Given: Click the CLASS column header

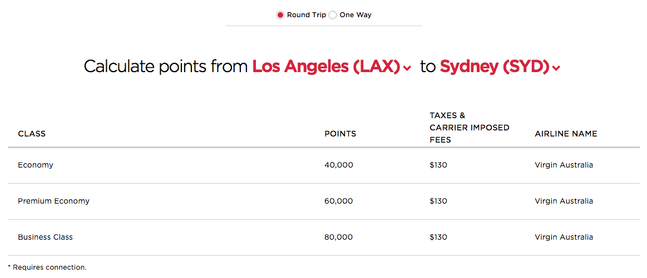Looking at the screenshot, I should click(x=32, y=134).
